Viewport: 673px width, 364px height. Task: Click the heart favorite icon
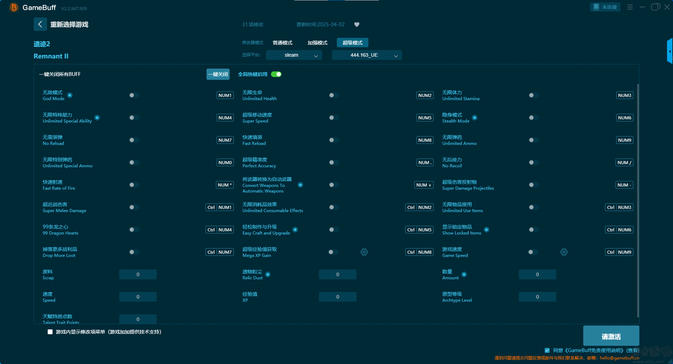[357, 24]
